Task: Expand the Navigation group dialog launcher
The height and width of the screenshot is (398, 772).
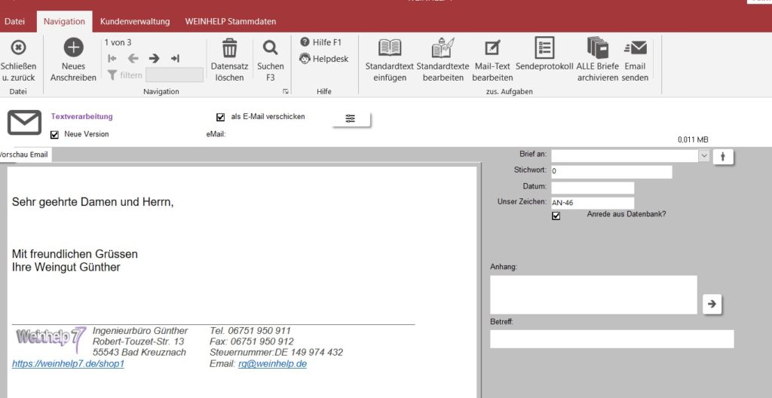Action: [x=286, y=92]
